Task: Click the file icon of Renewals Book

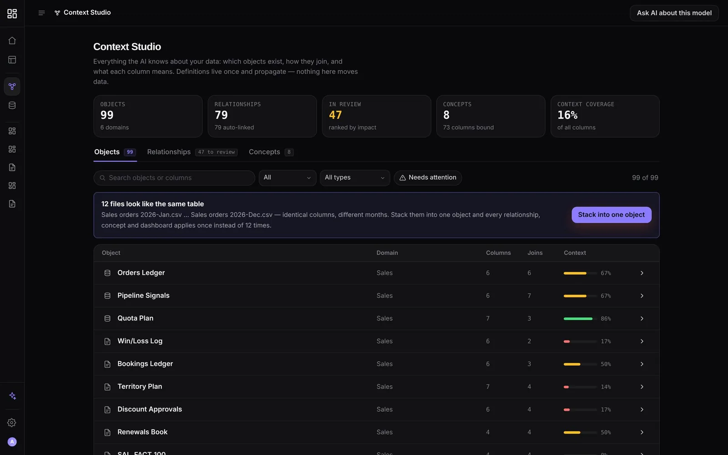Action: (107, 432)
